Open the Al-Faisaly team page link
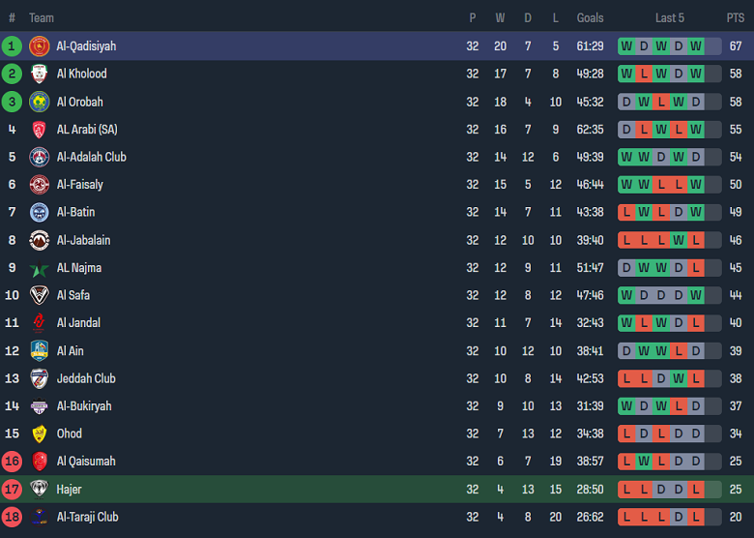The width and height of the screenshot is (754, 538). tap(79, 185)
